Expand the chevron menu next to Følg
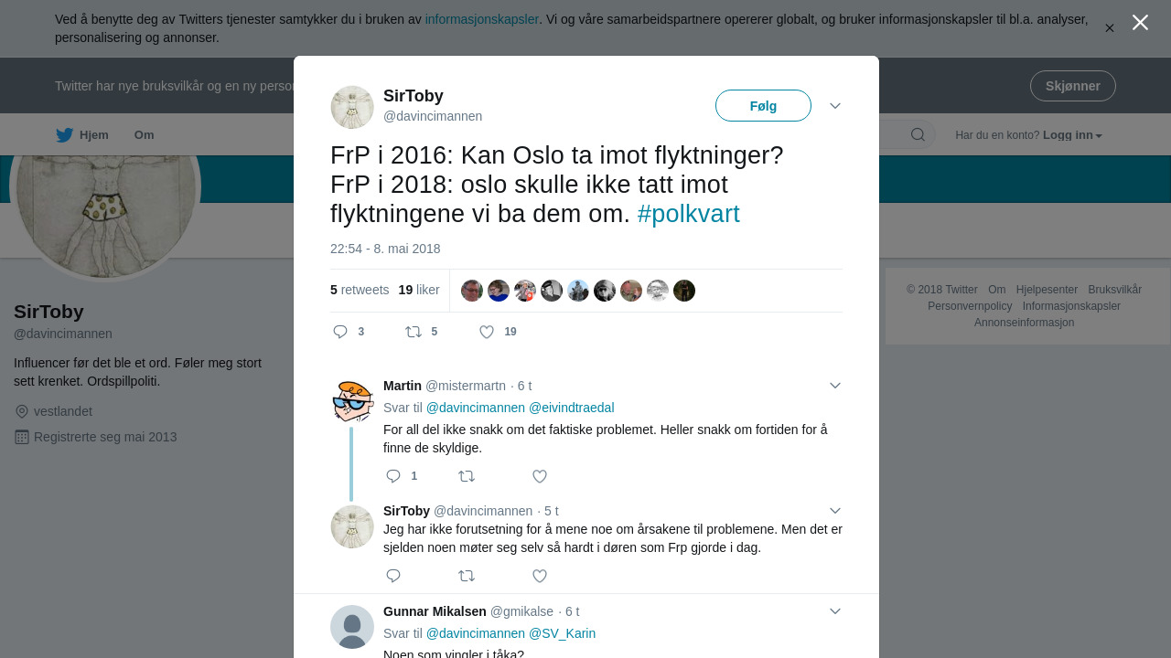Screen dimensions: 1171x658 835,106
